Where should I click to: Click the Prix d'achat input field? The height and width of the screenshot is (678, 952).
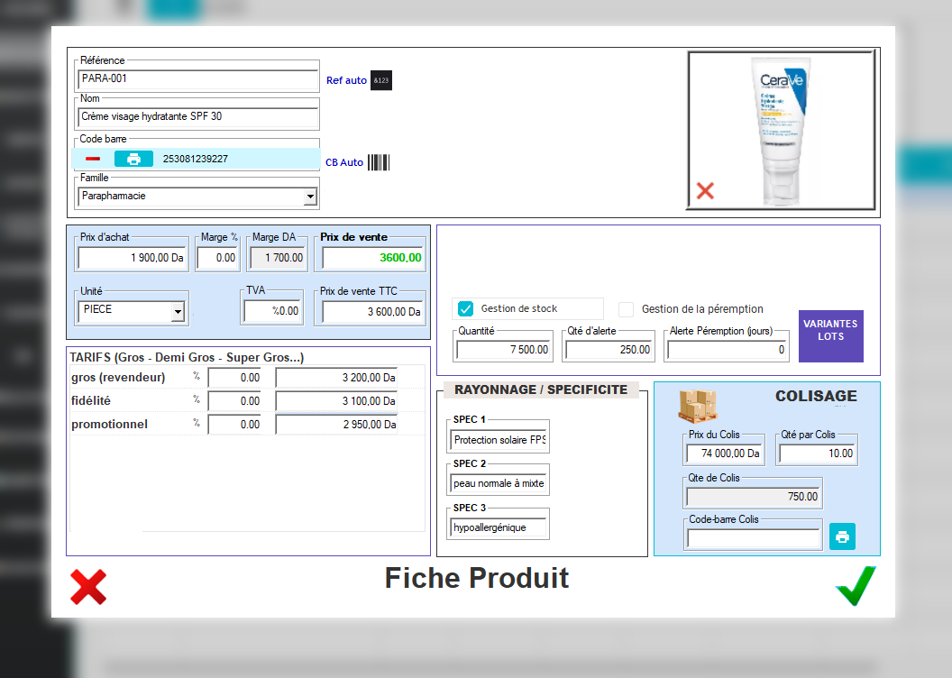[x=131, y=257]
